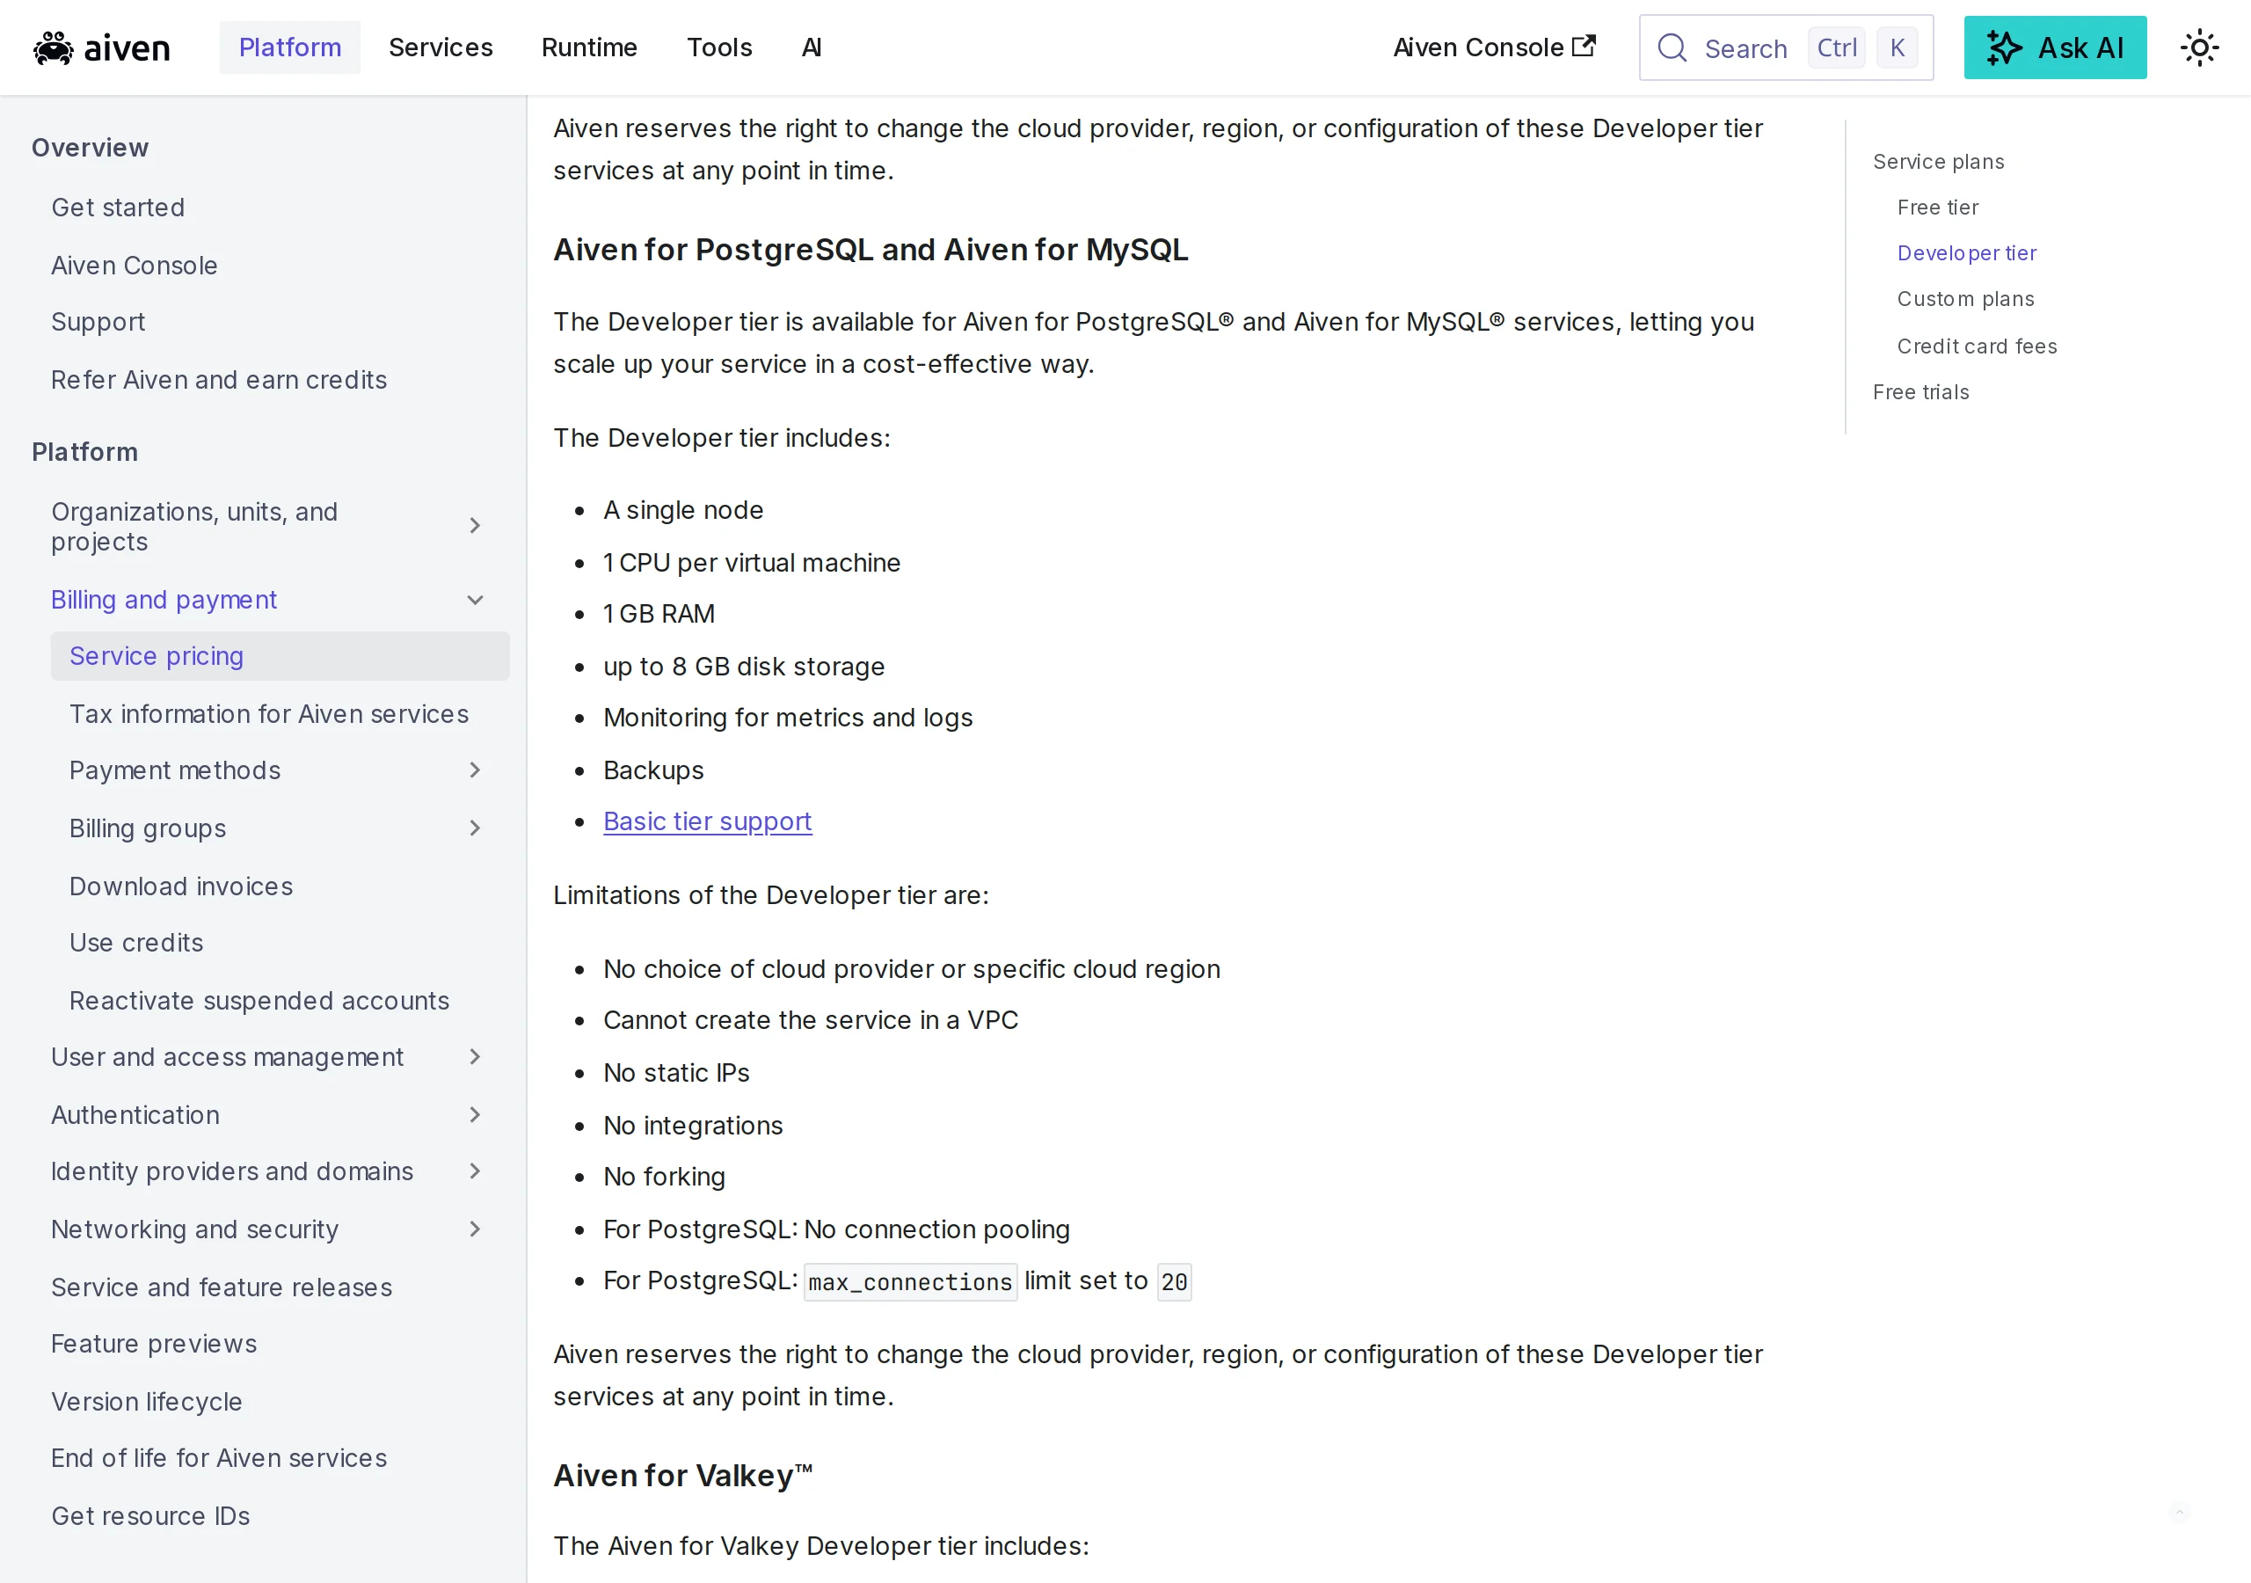
Task: Open Aiven Console external link
Action: point(1494,48)
